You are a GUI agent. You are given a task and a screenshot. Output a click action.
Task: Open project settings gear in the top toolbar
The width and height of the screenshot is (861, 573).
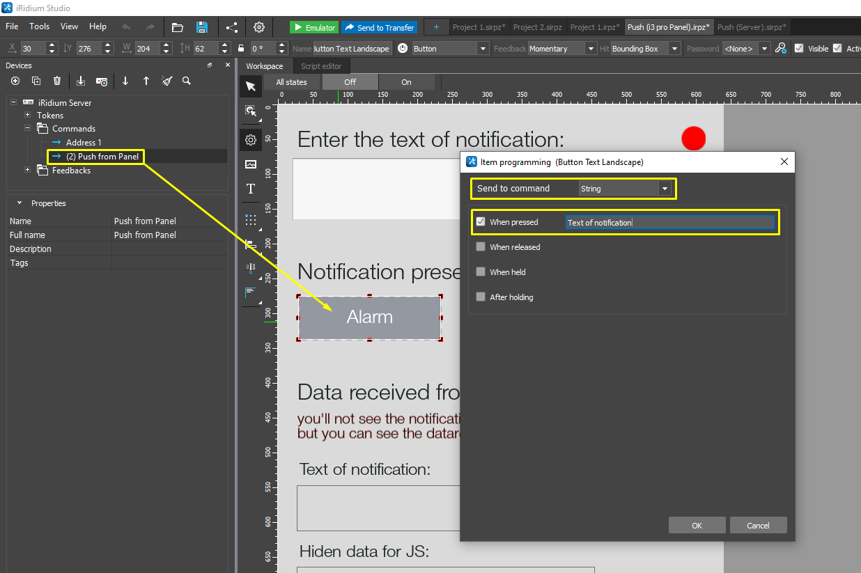pyautogui.click(x=259, y=27)
